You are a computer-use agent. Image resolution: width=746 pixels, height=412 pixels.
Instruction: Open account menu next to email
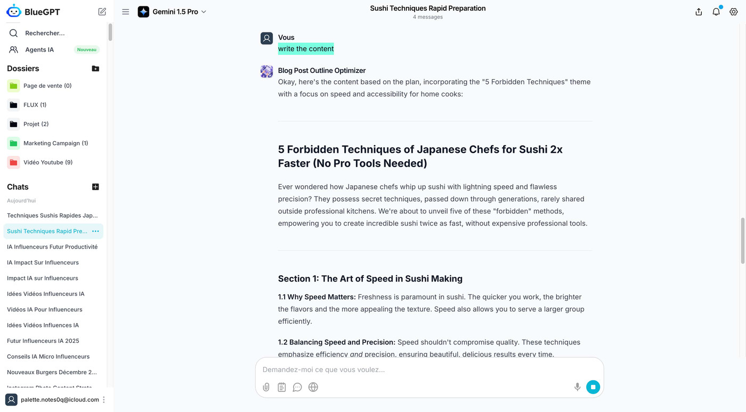(x=104, y=400)
